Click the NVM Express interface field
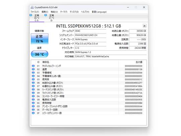The image size is (181, 136). click(90, 39)
